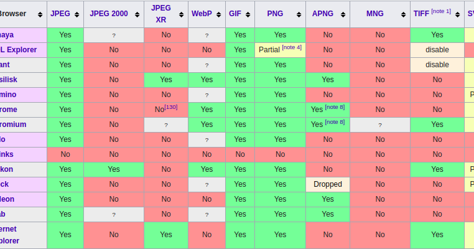Click sort arrows in WebP header
This screenshot has height=249, width=474.
[218, 14]
